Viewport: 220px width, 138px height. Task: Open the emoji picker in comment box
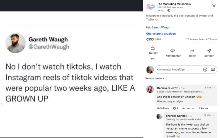tap(205, 70)
